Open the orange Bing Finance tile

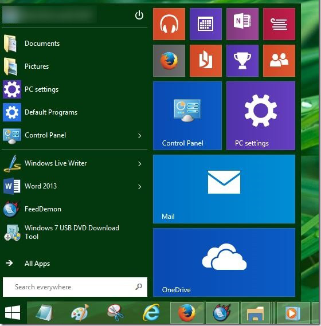click(206, 61)
